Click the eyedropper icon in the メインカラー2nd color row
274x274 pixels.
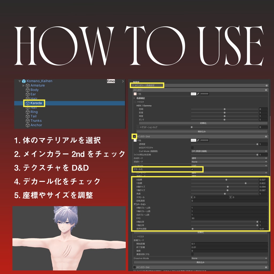coord(198,140)
